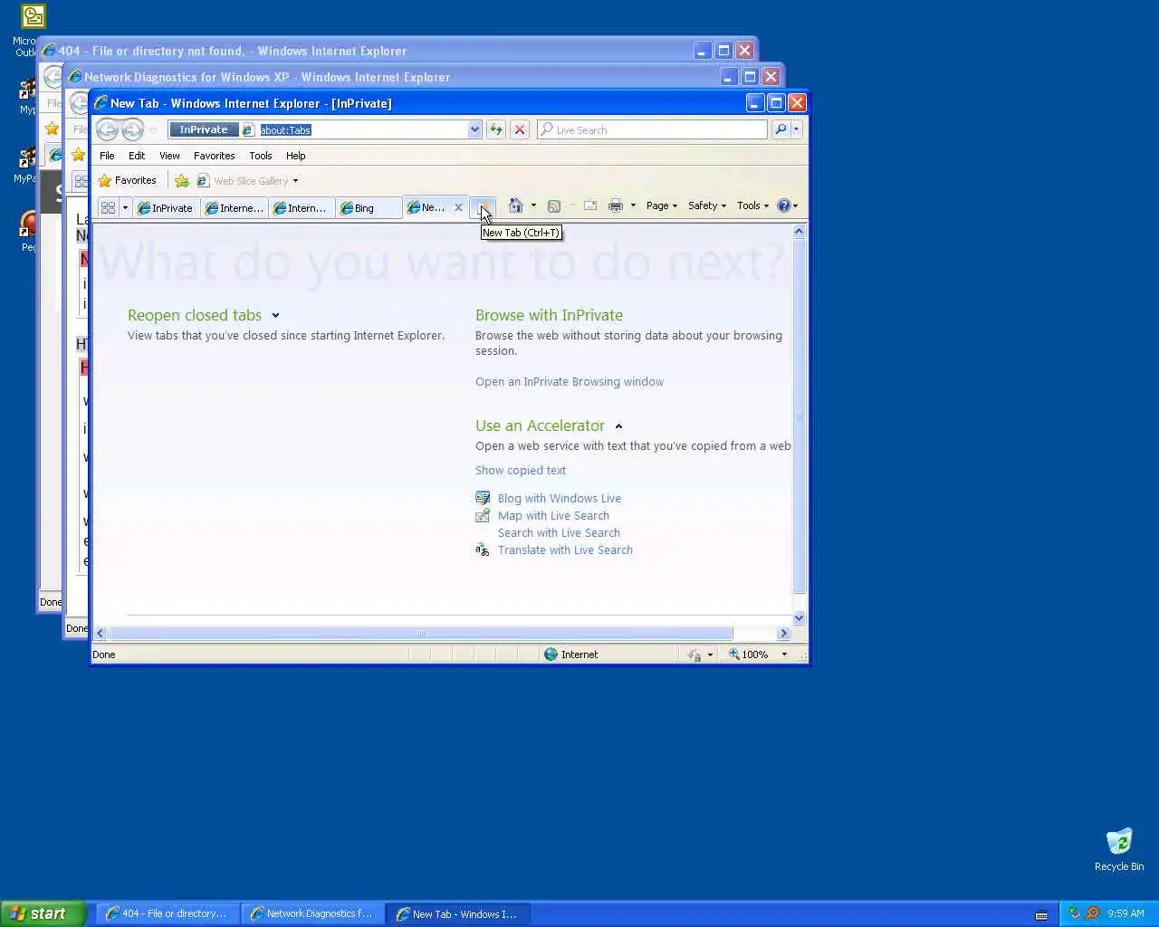Click the vertical scrollbar down arrow
Image resolution: width=1159 pixels, height=927 pixels.
(799, 618)
